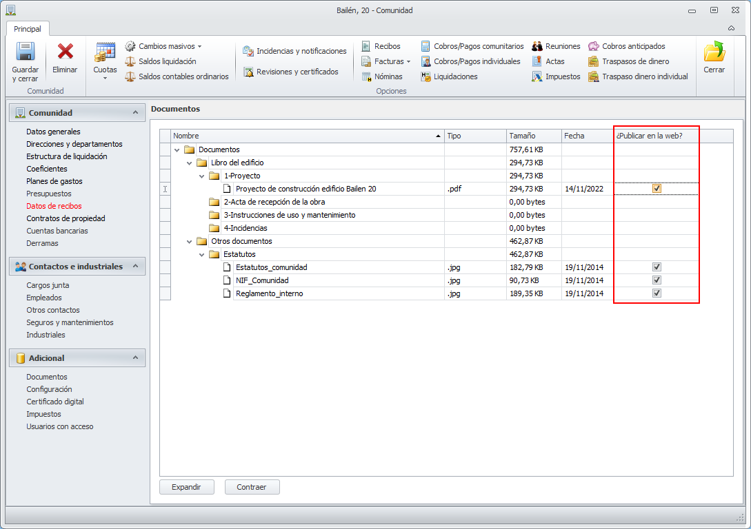Open the Facturas dropdown arrow

[x=408, y=62]
